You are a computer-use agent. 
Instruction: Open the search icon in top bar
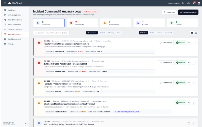(x=183, y=3)
